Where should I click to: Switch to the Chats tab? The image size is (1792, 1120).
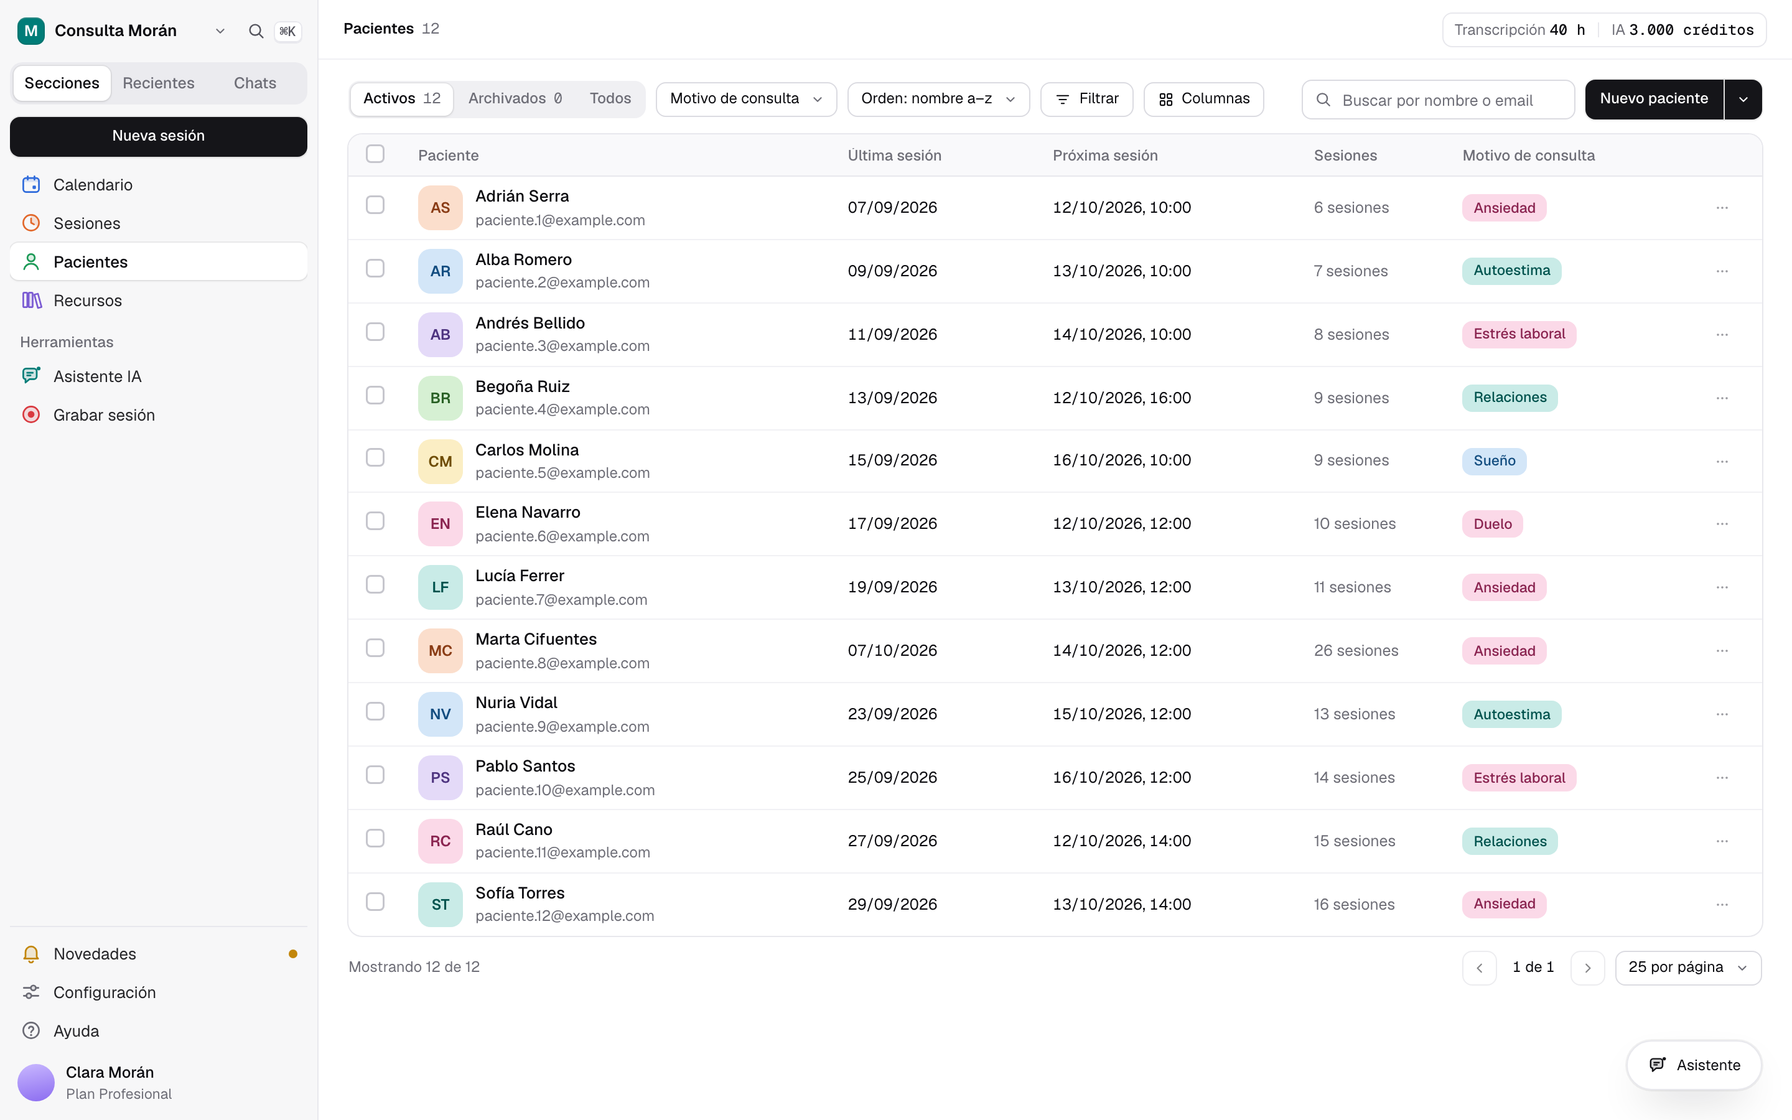pos(254,83)
